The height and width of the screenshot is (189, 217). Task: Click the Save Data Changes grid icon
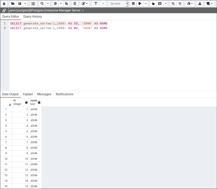tap(33, 4)
